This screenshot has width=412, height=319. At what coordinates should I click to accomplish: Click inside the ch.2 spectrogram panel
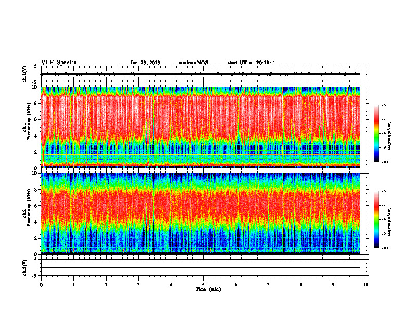point(201,214)
